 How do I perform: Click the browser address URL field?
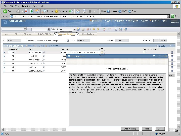click(x=89, y=16)
